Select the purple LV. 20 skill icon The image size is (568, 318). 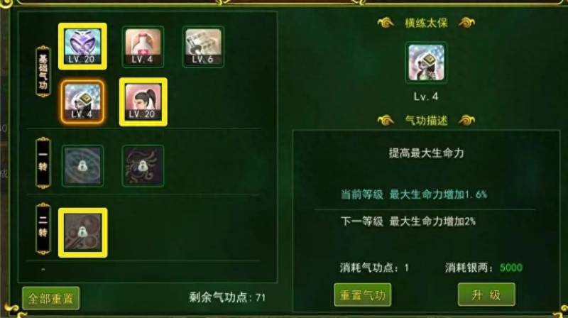(x=82, y=46)
